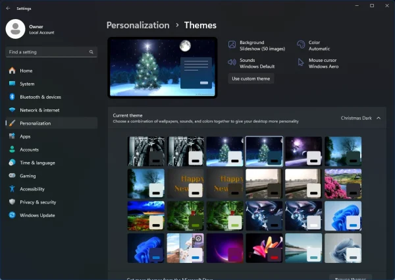395x280 pixels.
Task: Click the search magnifier icon
Action: click(92, 52)
